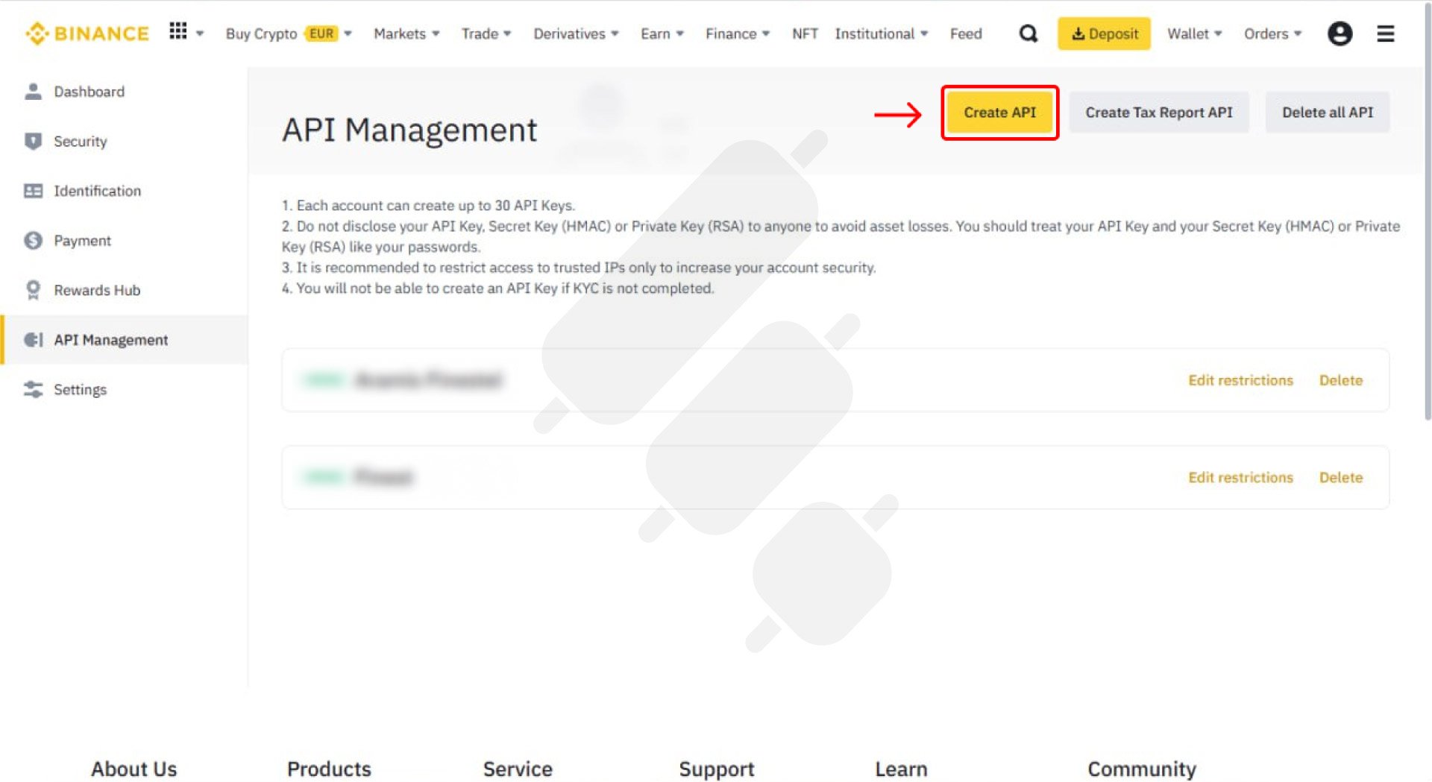
Task: Click the Products footer heading
Action: (x=329, y=769)
